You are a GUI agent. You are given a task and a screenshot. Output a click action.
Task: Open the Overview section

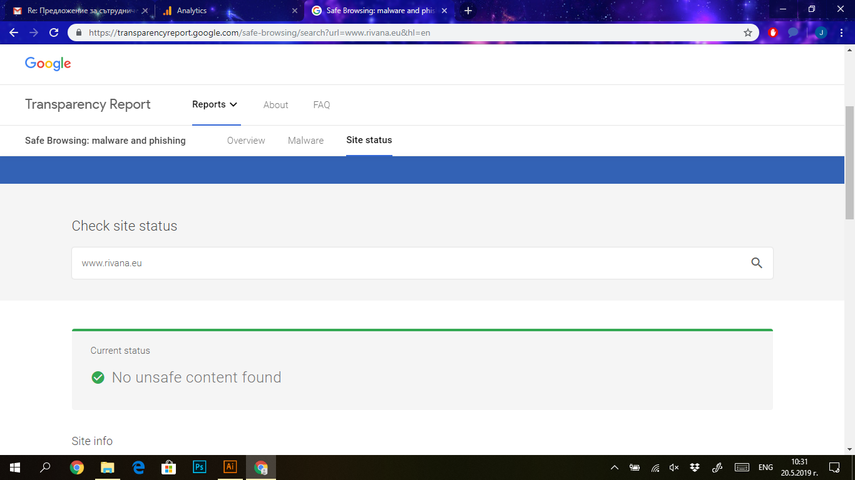pyautogui.click(x=246, y=141)
